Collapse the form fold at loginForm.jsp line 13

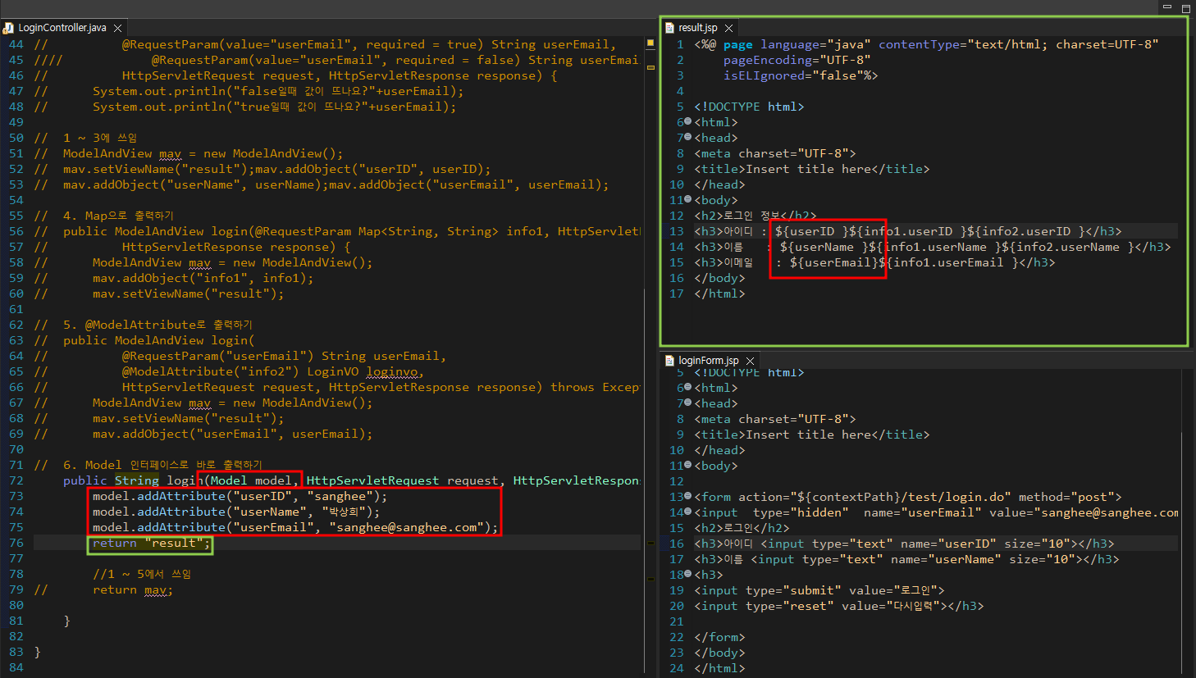[688, 496]
